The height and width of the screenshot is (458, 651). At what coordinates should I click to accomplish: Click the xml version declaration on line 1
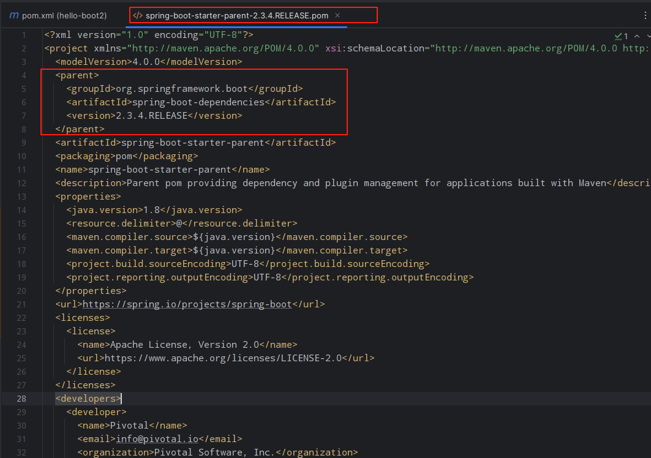[x=149, y=35]
